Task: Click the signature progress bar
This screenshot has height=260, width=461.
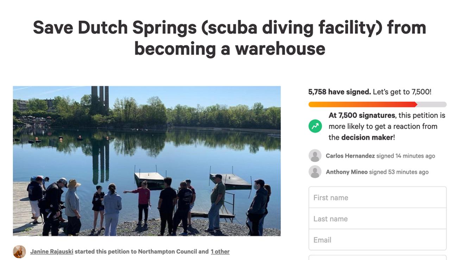Action: point(377,105)
